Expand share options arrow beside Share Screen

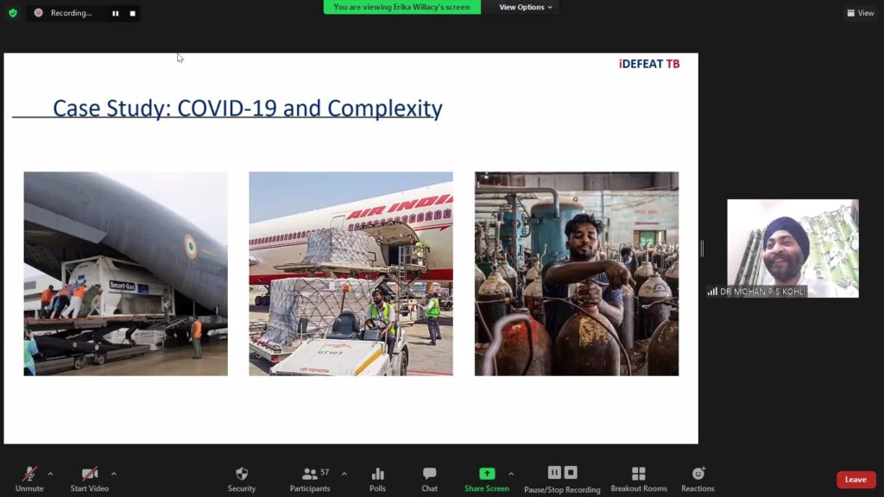510,474
